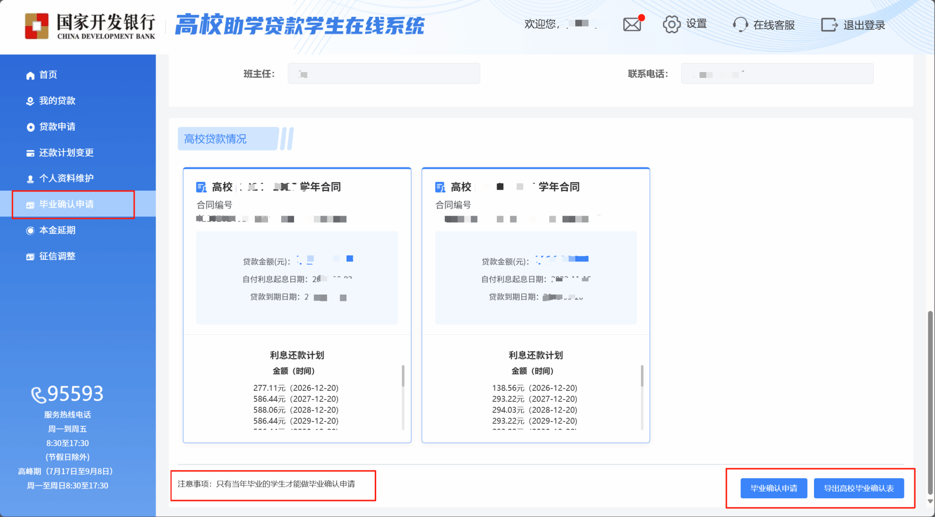The width and height of the screenshot is (935, 517).
Task: Click the 导出高校毕业确认表 button
Action: click(858, 488)
